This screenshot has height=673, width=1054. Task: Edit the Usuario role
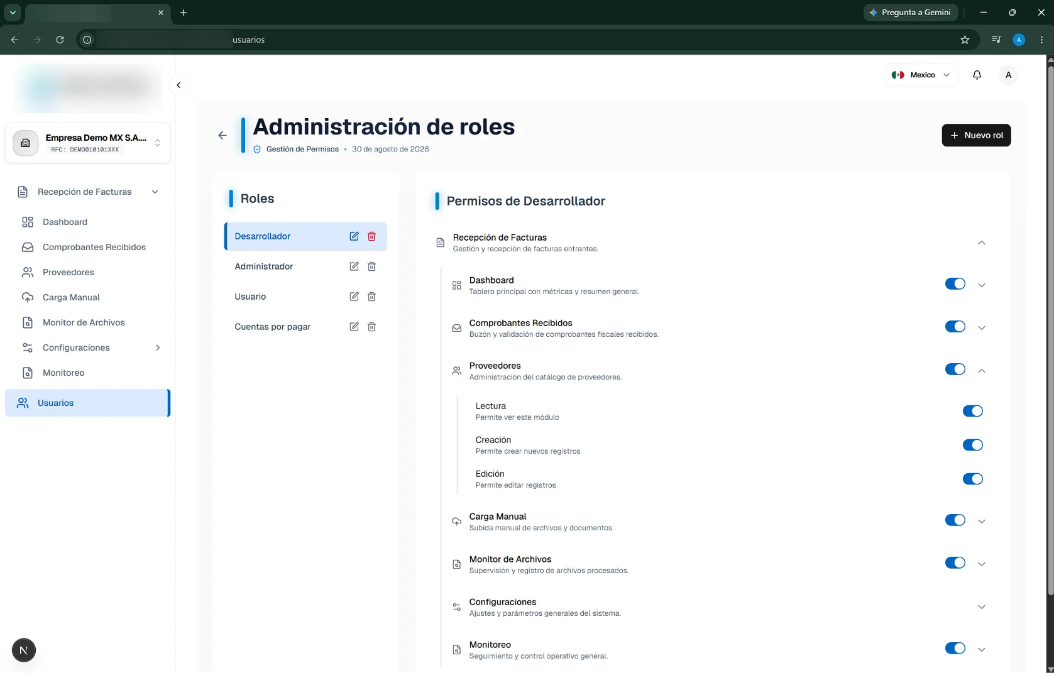(x=354, y=297)
